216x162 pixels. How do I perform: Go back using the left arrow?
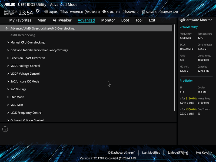click(7, 28)
